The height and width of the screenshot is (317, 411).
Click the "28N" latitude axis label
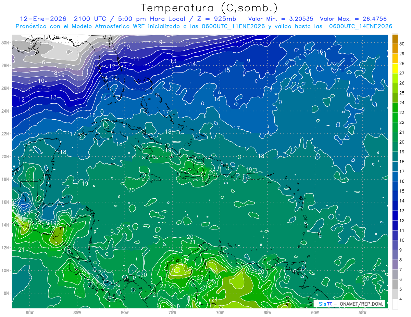(6, 65)
